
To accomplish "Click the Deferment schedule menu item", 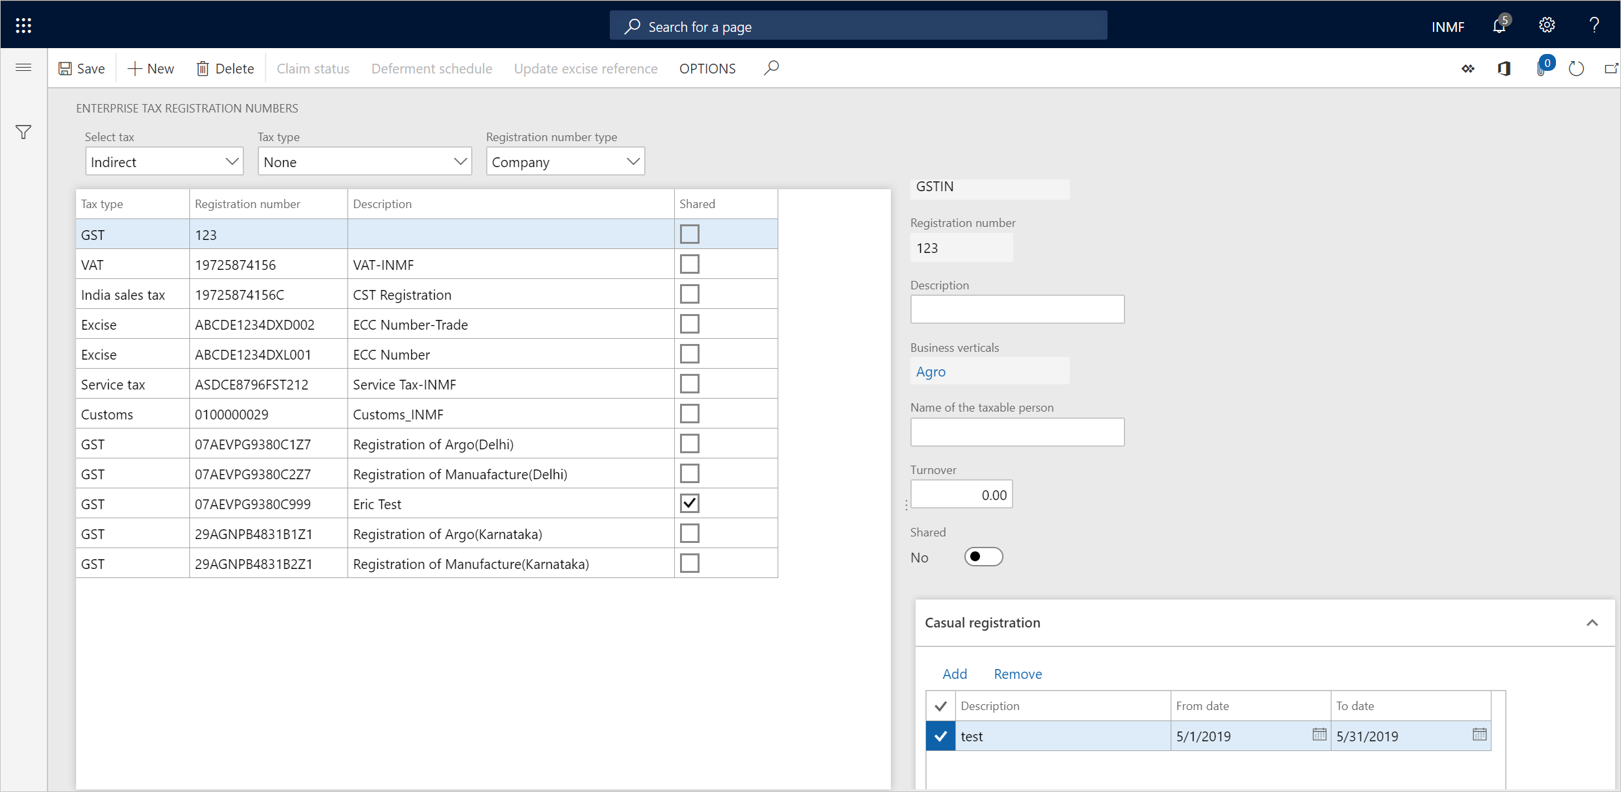I will [x=432, y=68].
